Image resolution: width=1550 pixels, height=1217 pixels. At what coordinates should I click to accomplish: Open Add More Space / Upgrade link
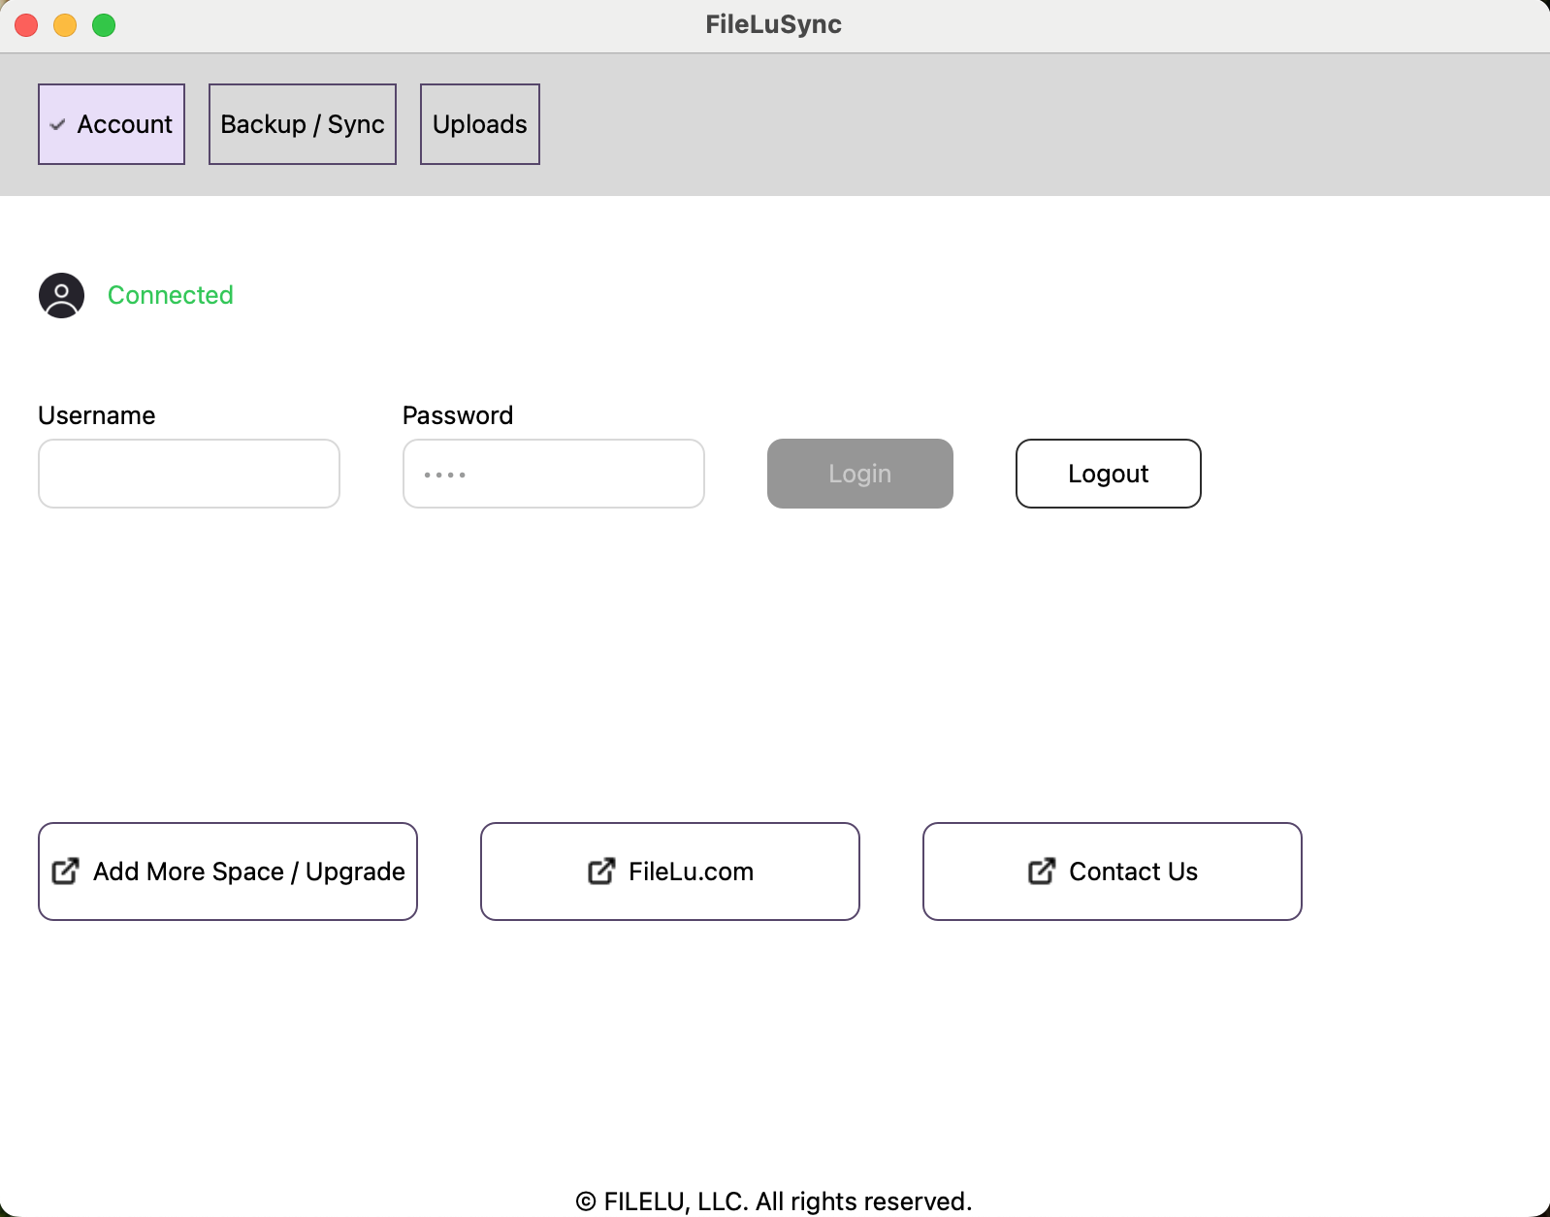tap(228, 872)
